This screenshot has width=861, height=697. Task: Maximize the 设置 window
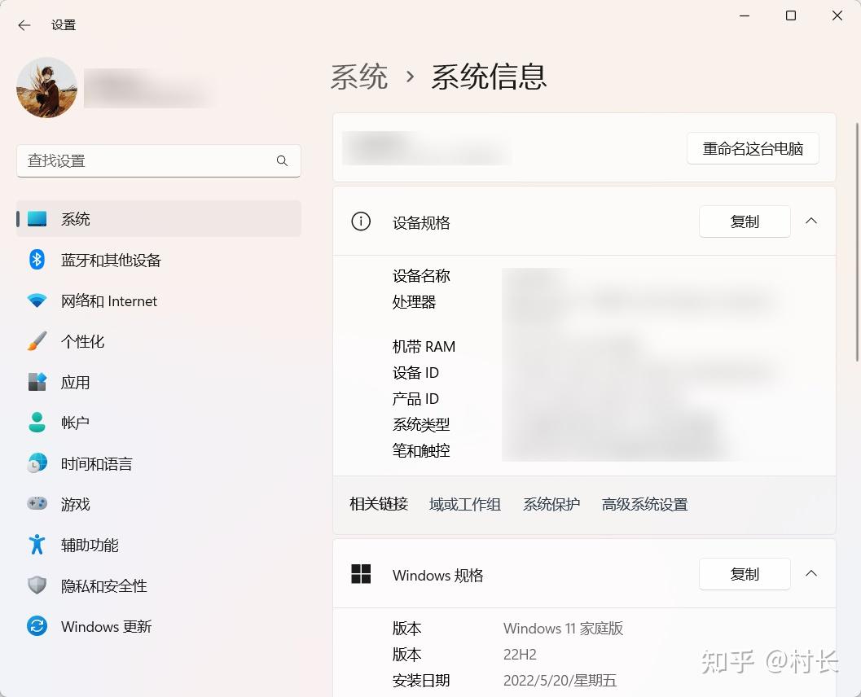(x=791, y=15)
